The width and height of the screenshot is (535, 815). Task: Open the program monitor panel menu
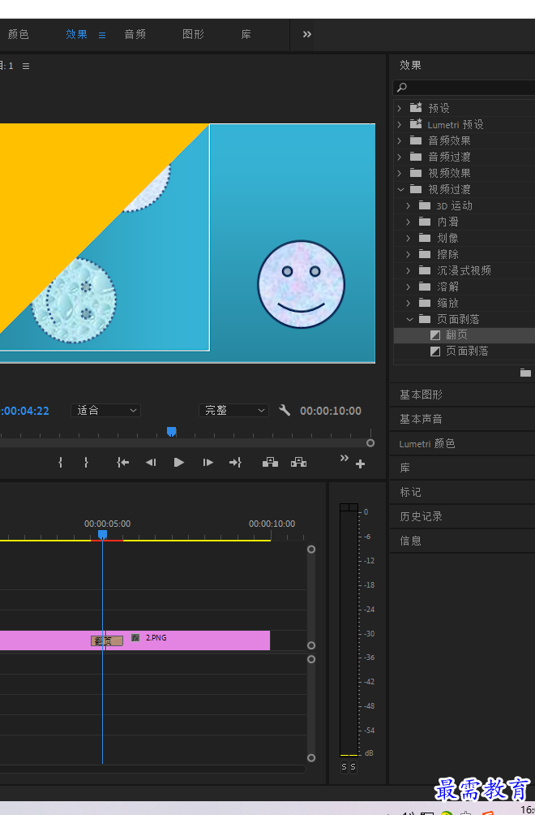click(26, 66)
